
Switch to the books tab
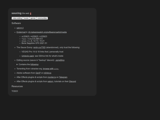click(x=26, y=18)
